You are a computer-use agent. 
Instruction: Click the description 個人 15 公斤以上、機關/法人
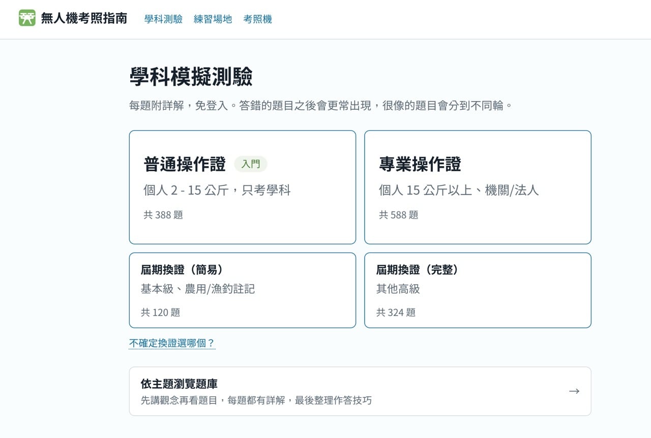pos(459,191)
